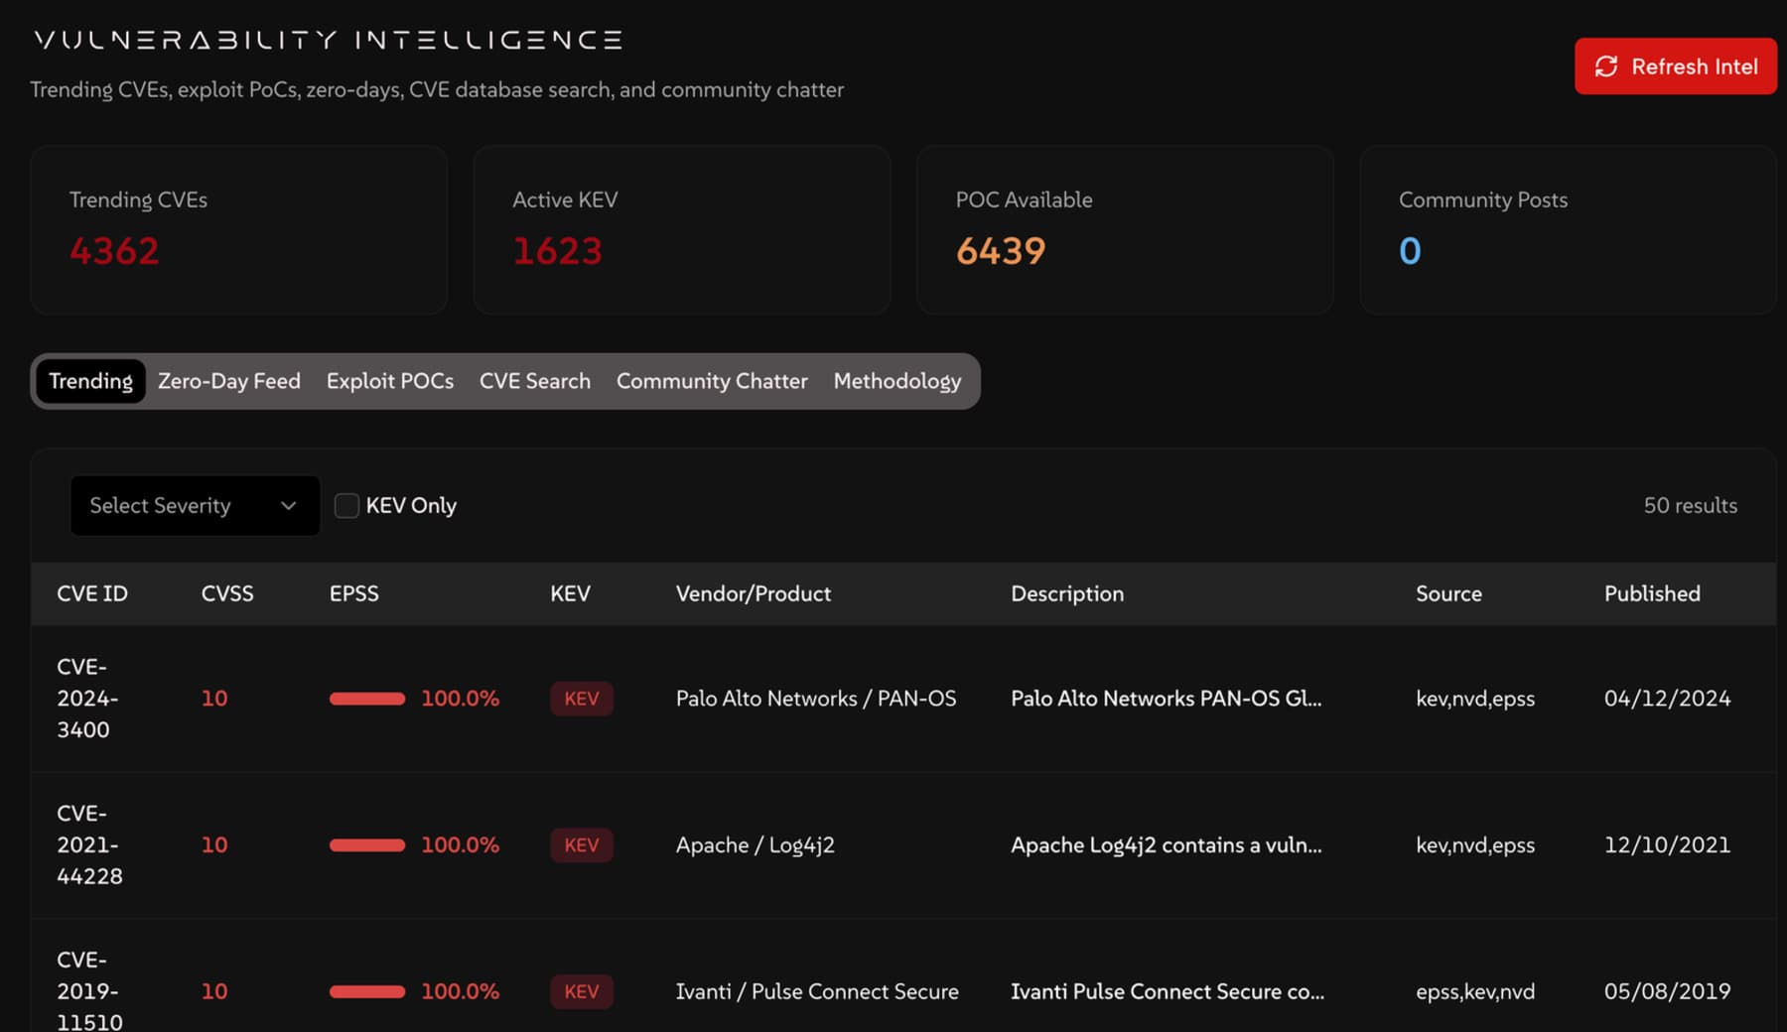Click the Ivanti Pulse Connect Secure description
The image size is (1787, 1032).
[x=1168, y=991]
